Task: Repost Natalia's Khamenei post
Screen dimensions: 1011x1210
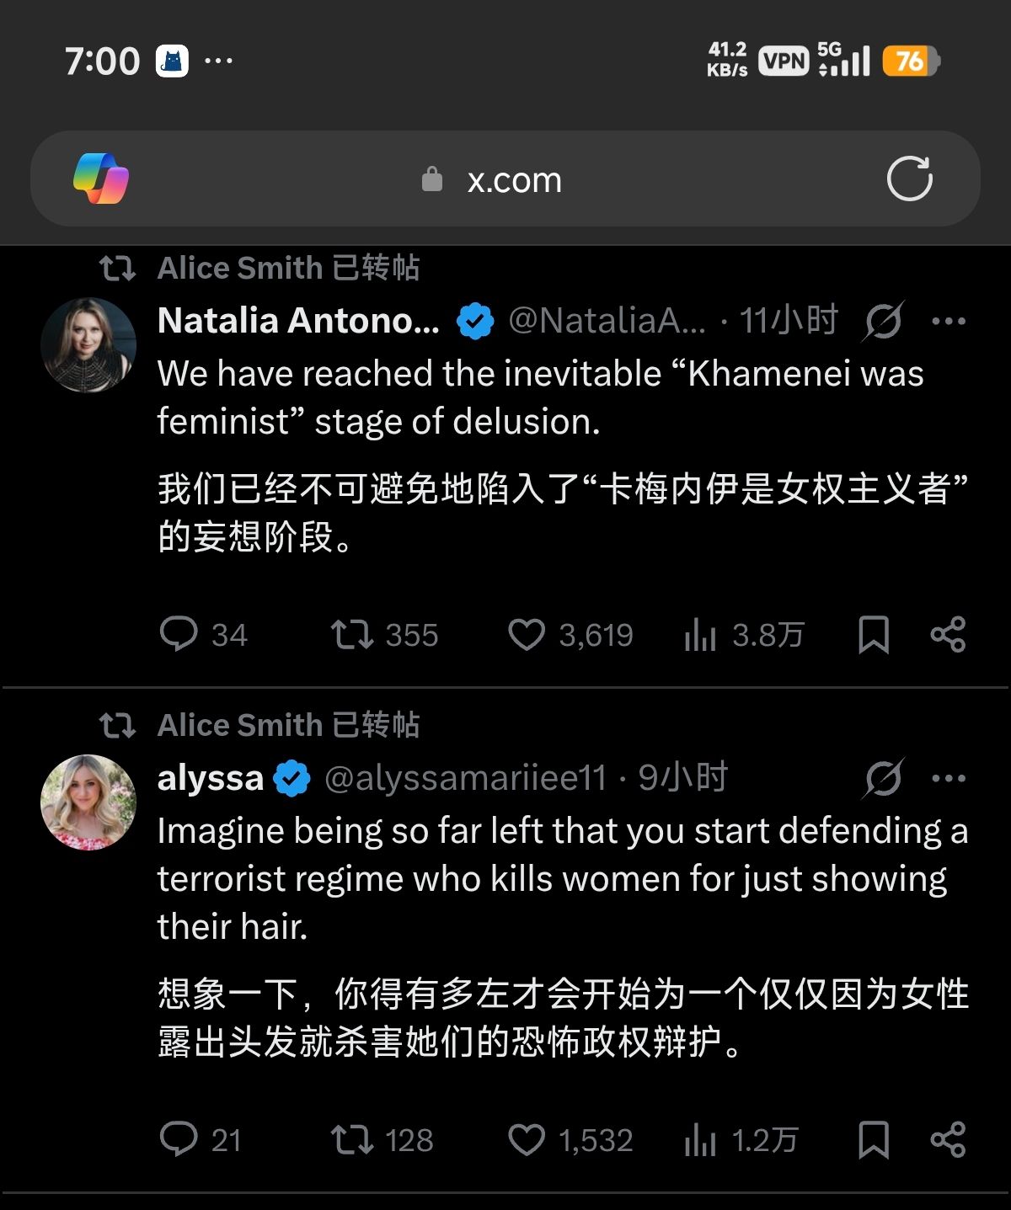Action: tap(351, 635)
